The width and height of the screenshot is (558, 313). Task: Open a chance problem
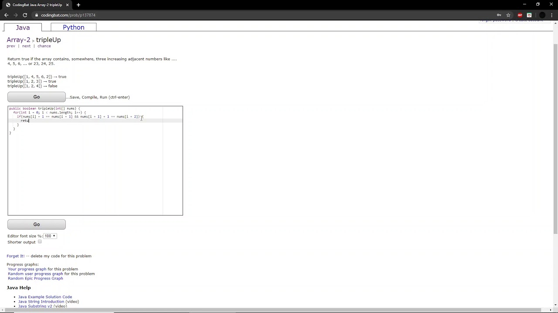coord(44,46)
